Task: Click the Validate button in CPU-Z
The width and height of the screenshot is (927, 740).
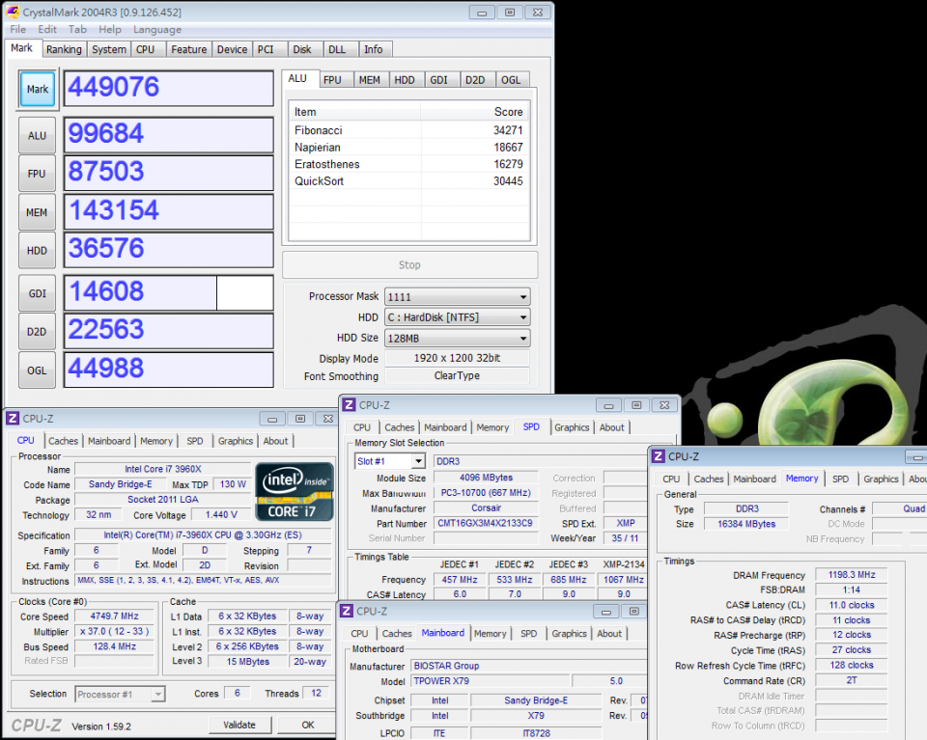Action: (x=239, y=725)
